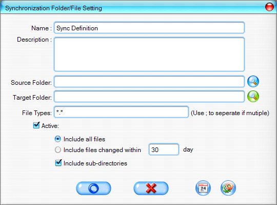Select Include files changed within option
Screen dimensions: 277x205
(58, 150)
